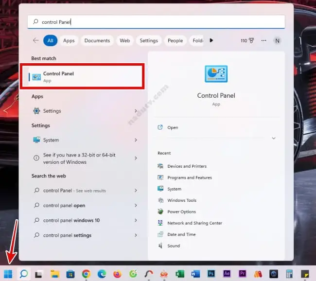Click the large Control Panel preview icon

tap(216, 74)
